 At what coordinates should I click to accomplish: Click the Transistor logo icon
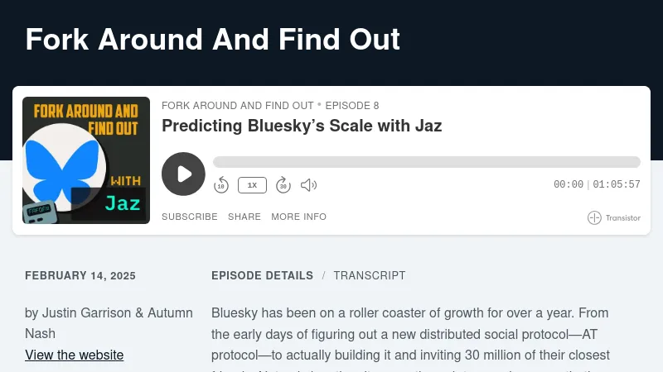tap(594, 218)
